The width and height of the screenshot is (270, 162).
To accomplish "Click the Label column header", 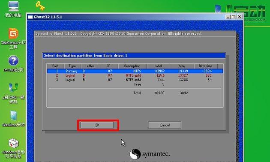I will 159,66.
